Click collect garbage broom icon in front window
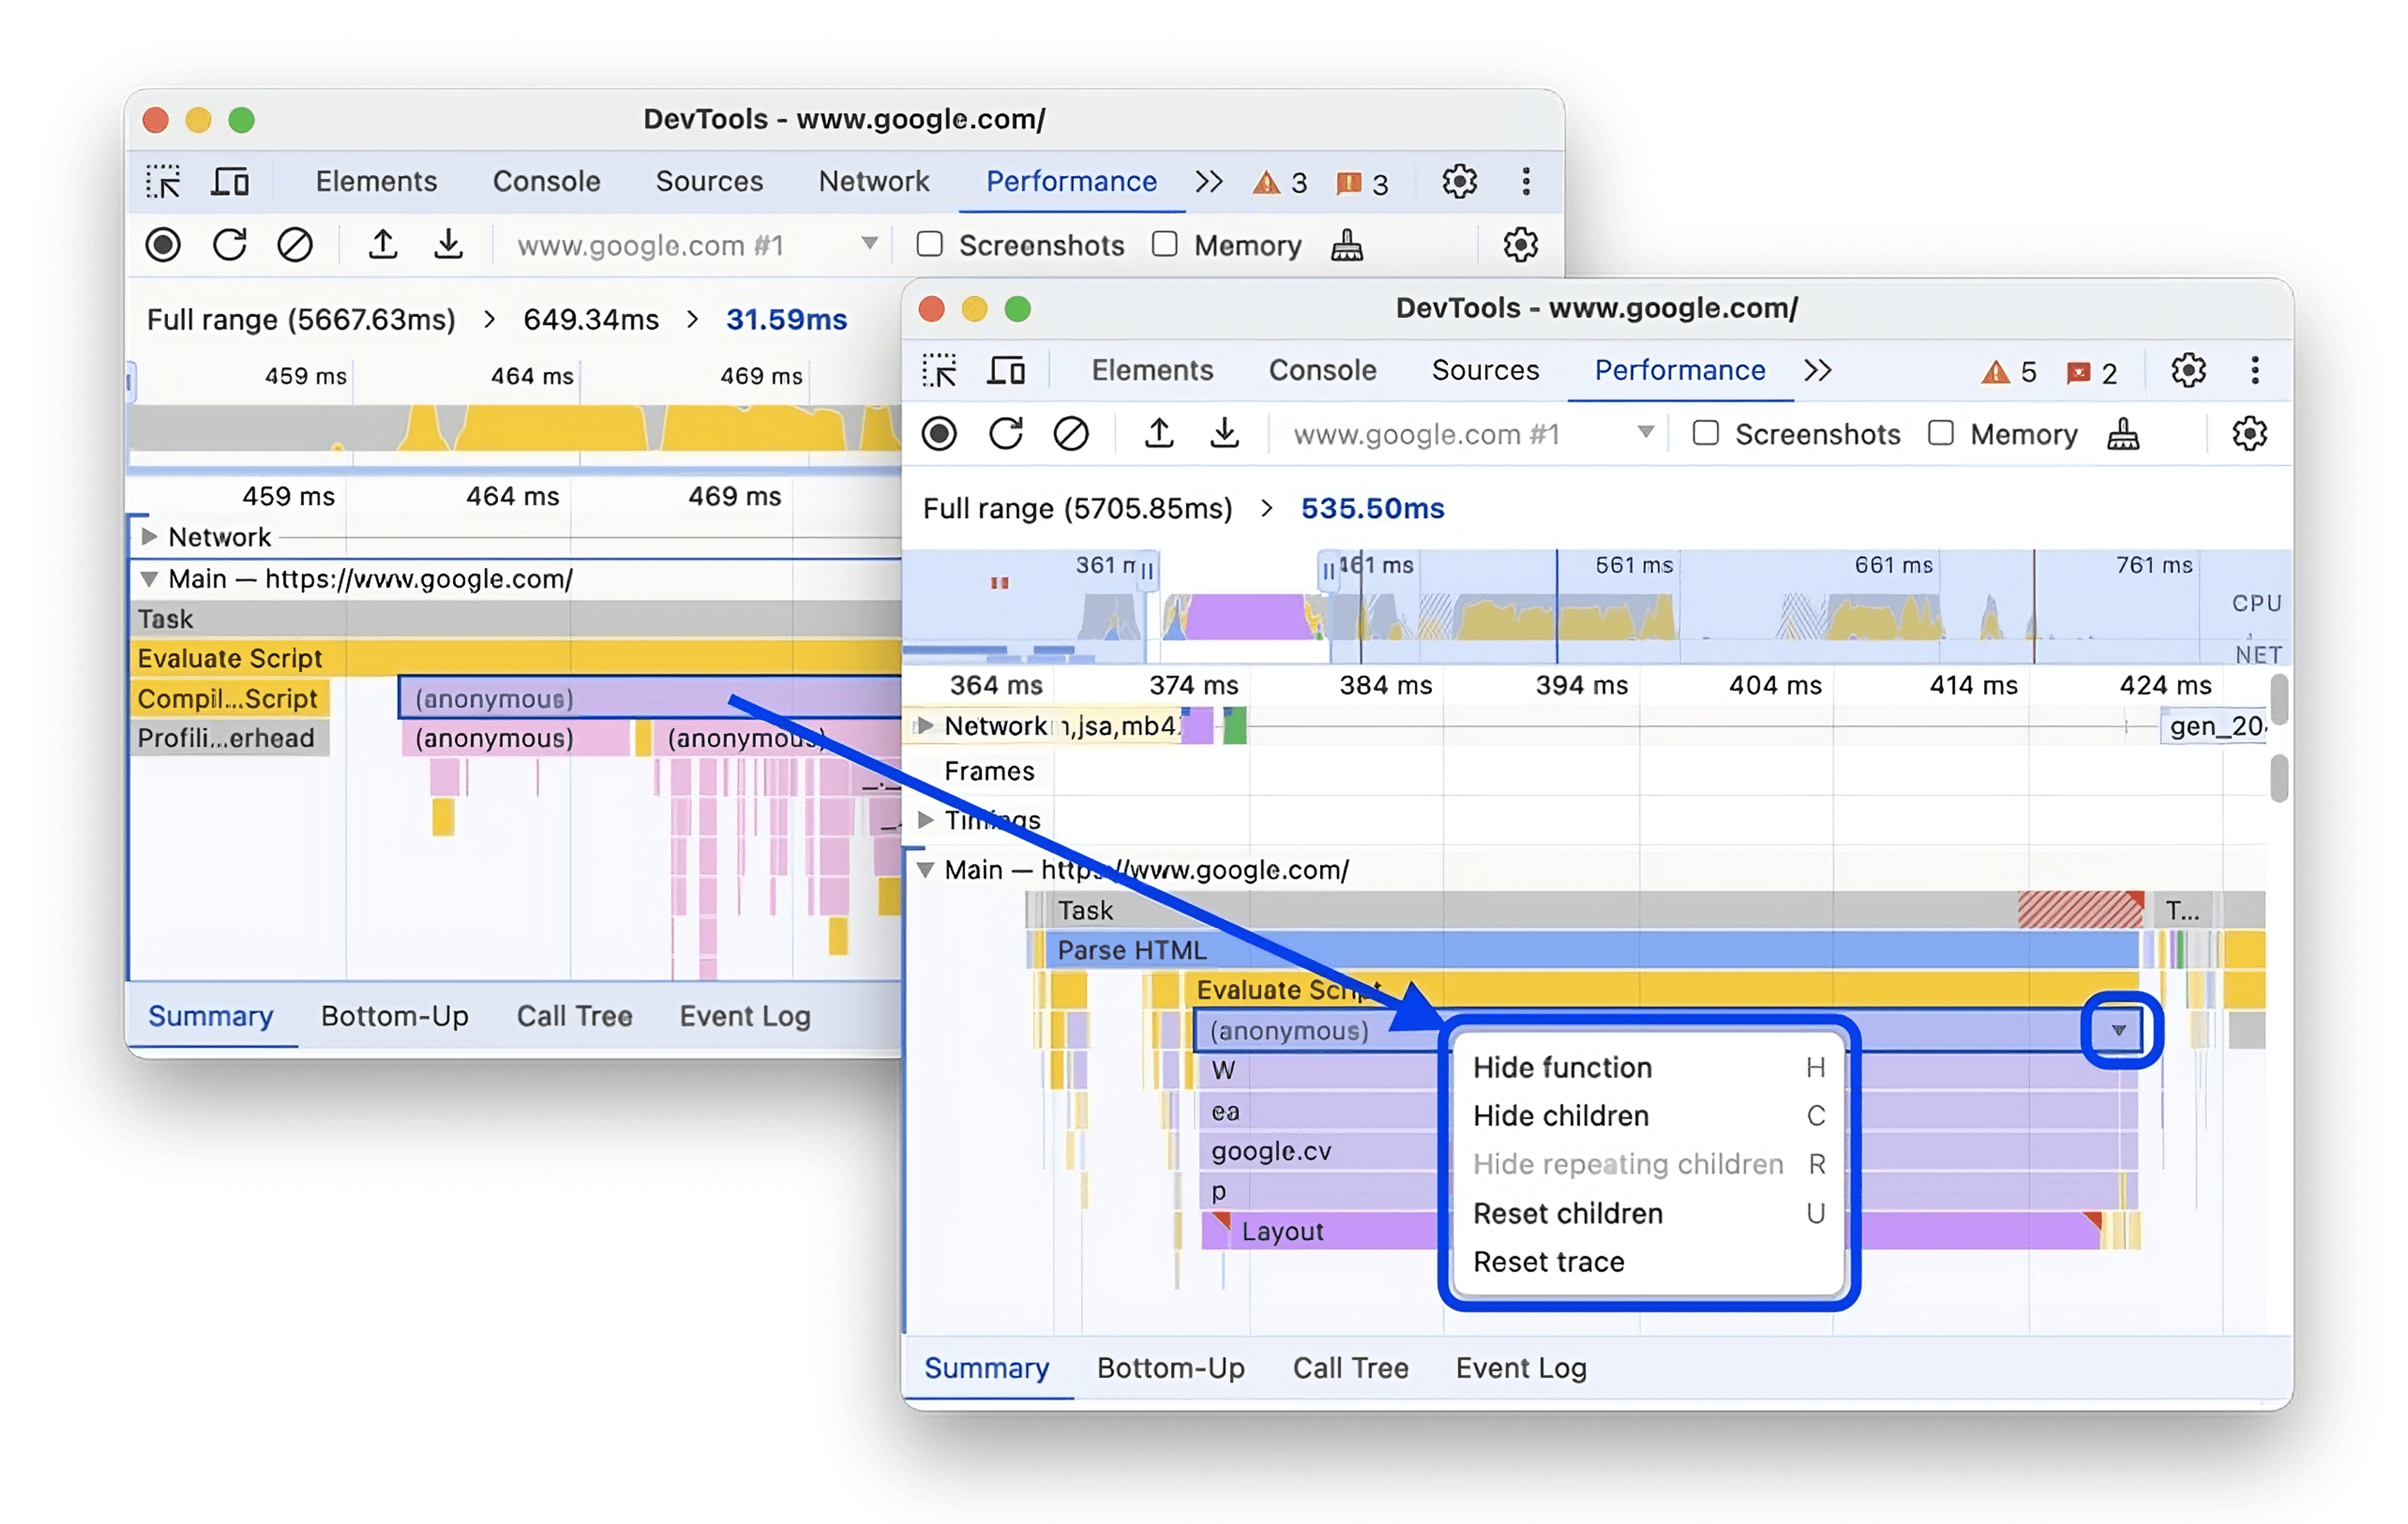Image resolution: width=2408 pixels, height=1524 pixels. point(2122,434)
